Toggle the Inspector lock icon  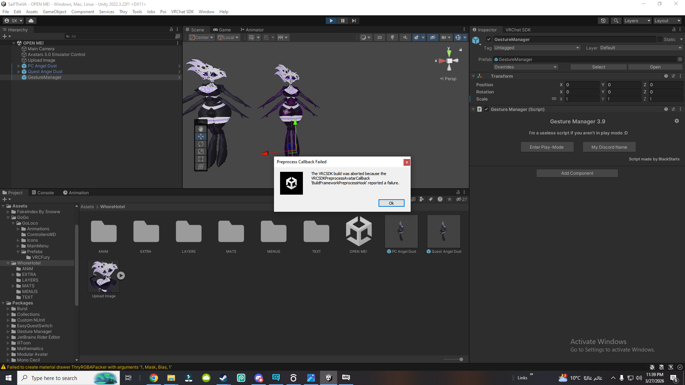[x=674, y=30]
